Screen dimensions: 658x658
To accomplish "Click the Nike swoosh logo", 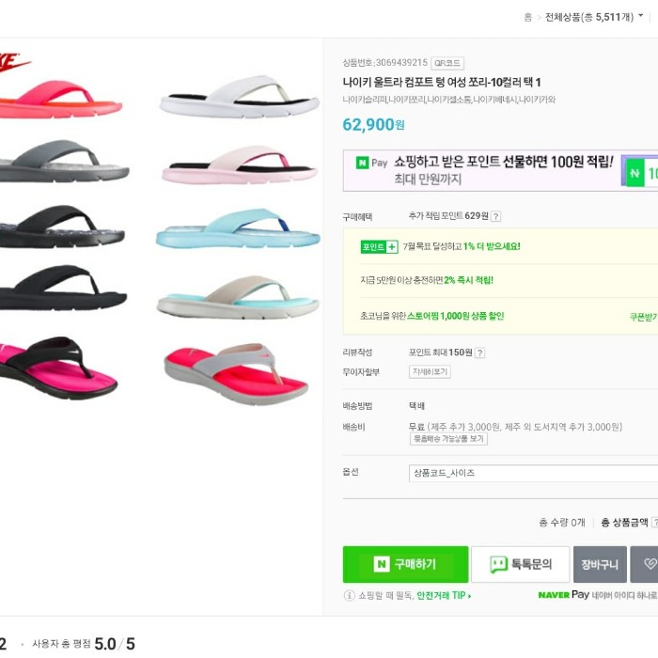I will (x=16, y=62).
